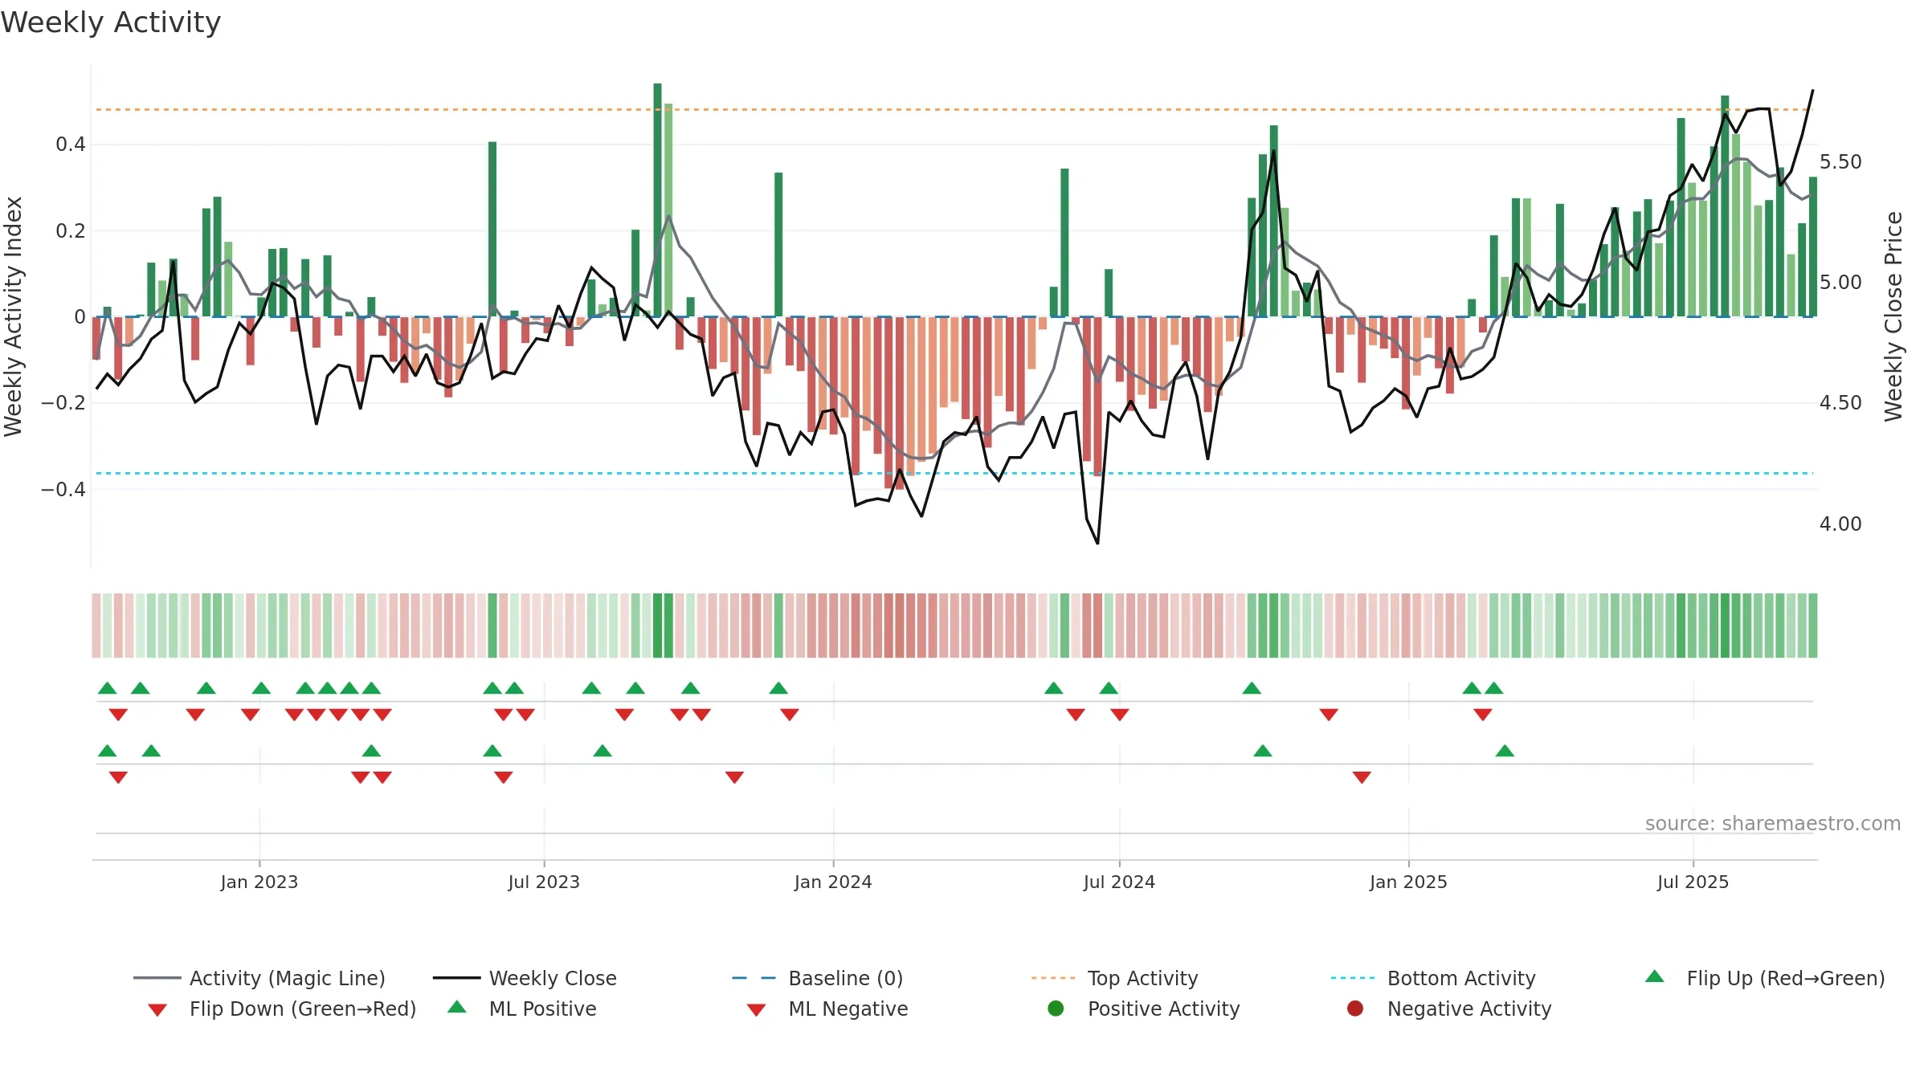Click the Jul 2023 x-axis label
1928x1084 pixels.
point(544,882)
